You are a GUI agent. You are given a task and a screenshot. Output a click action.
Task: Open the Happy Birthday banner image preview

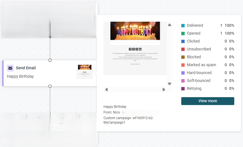135,31
